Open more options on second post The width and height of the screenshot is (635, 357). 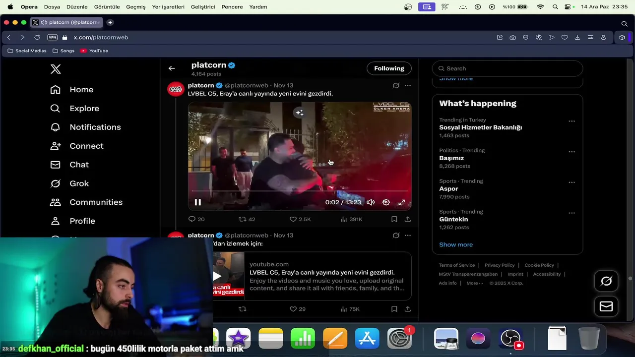pyautogui.click(x=408, y=236)
